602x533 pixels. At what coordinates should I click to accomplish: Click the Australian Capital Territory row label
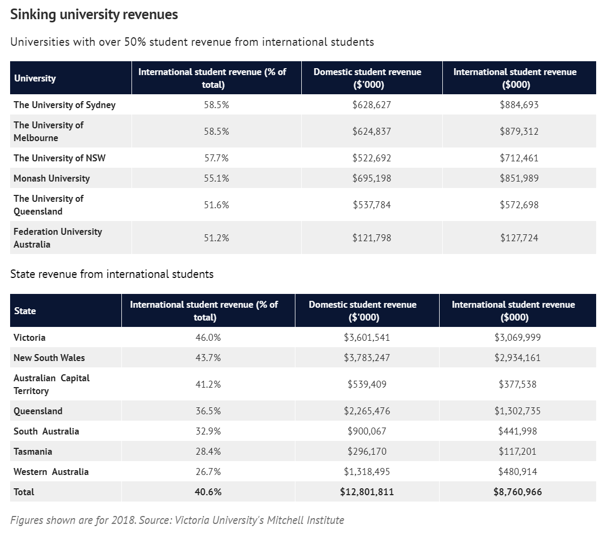click(52, 384)
